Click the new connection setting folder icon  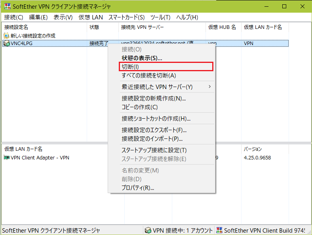pos(7,36)
